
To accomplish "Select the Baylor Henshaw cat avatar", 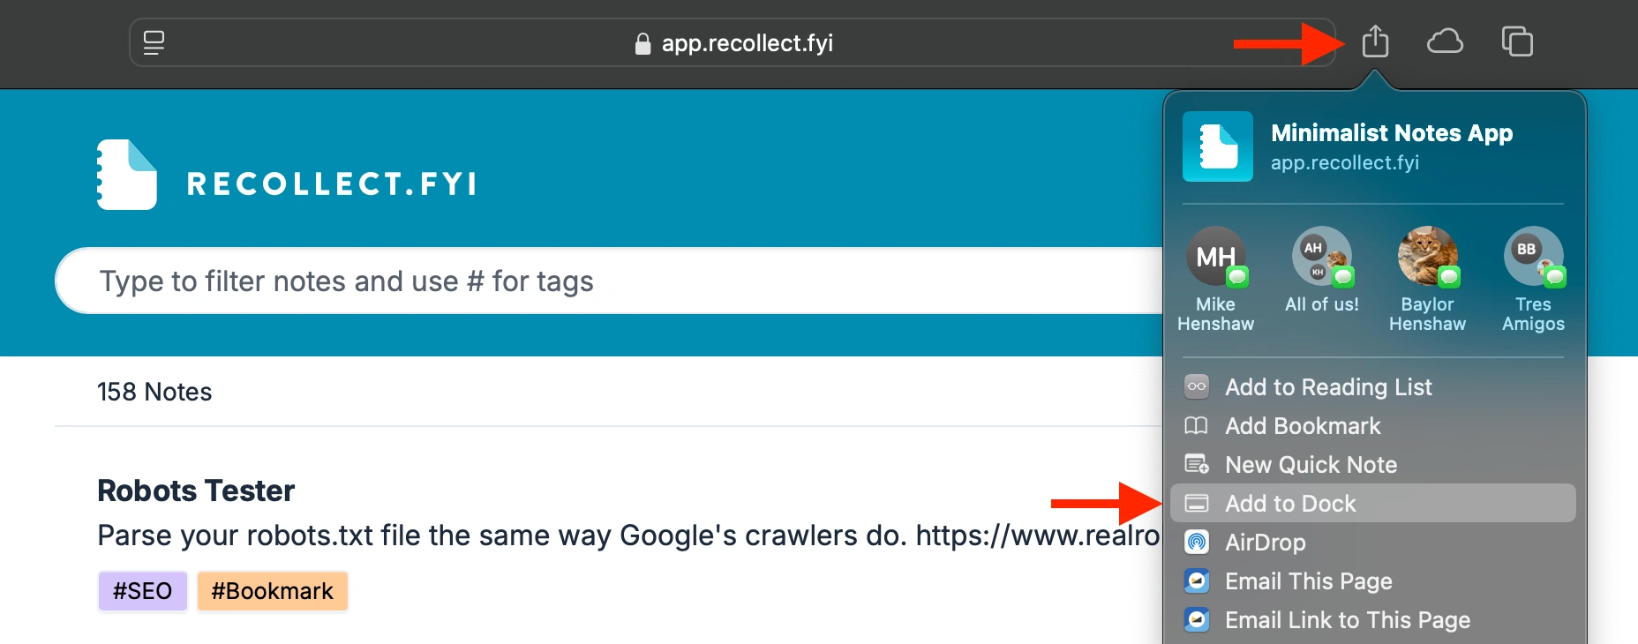I will (x=1427, y=258).
